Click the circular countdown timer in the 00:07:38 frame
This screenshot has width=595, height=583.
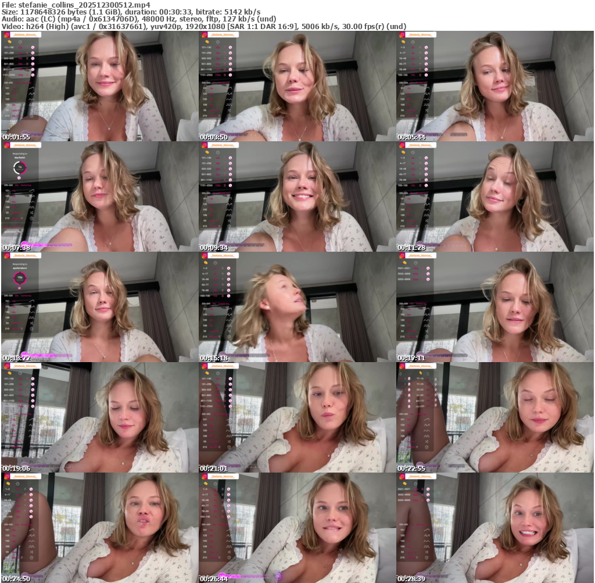tap(19, 168)
